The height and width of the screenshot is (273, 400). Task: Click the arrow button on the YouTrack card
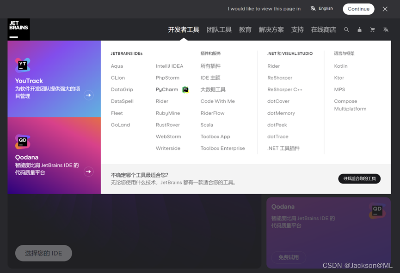pyautogui.click(x=88, y=95)
